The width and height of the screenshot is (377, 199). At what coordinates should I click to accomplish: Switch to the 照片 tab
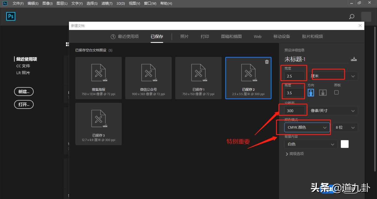pos(184,36)
